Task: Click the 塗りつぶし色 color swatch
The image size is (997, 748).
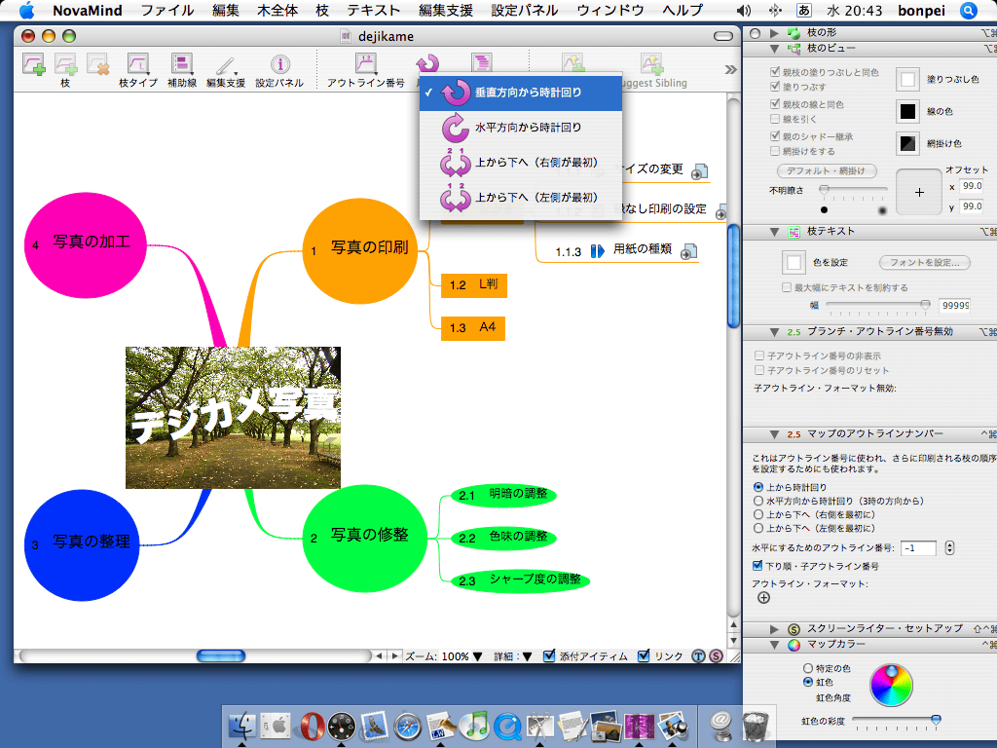Action: point(908,80)
